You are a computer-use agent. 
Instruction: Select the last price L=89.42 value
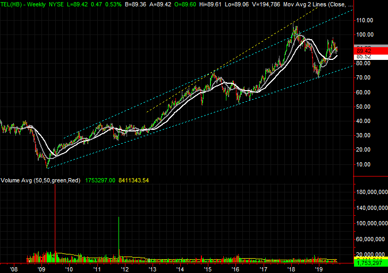[77, 4]
